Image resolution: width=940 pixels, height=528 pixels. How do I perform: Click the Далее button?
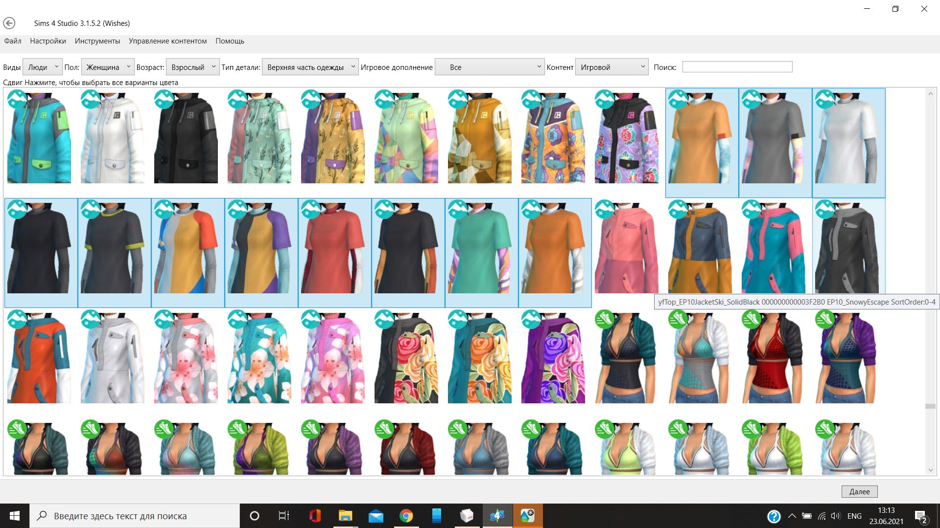[x=859, y=491]
